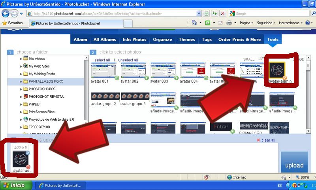Open the Seguridad menu

point(266,23)
